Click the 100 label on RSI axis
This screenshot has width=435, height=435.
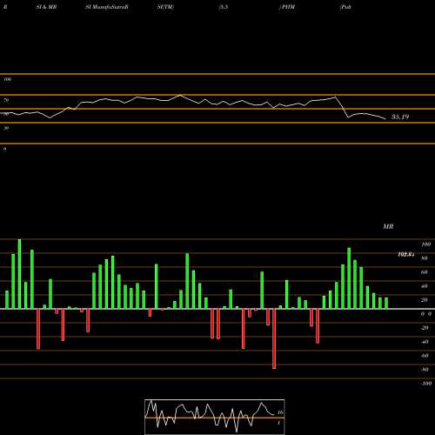[7, 79]
